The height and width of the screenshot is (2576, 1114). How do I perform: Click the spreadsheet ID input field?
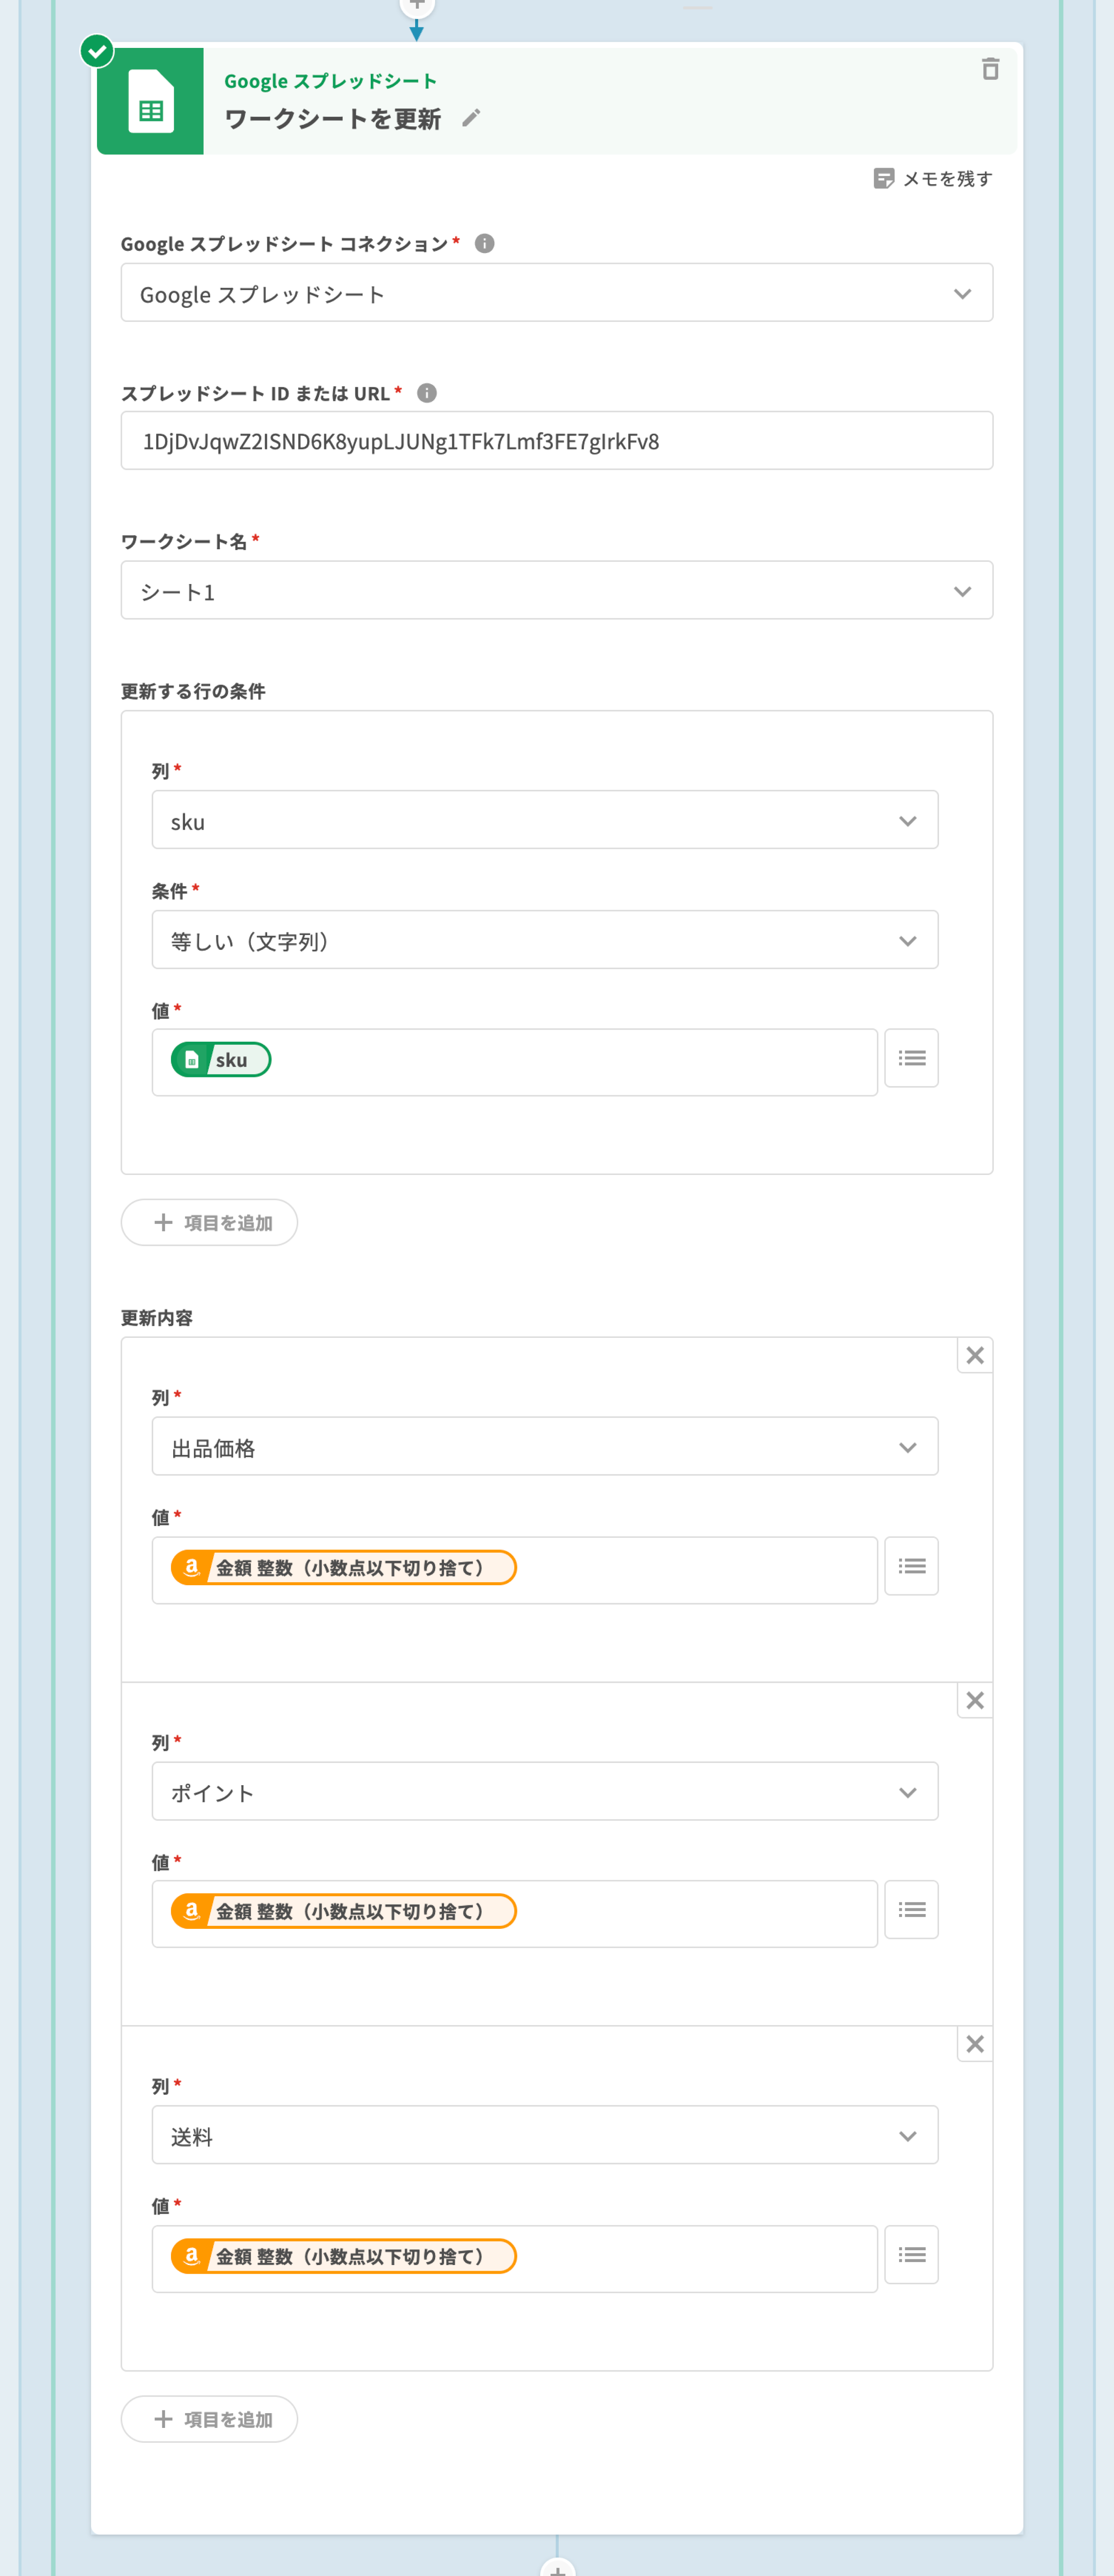coord(556,441)
